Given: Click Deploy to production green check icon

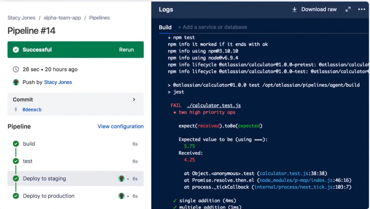Looking at the screenshot, I should tap(16, 196).
